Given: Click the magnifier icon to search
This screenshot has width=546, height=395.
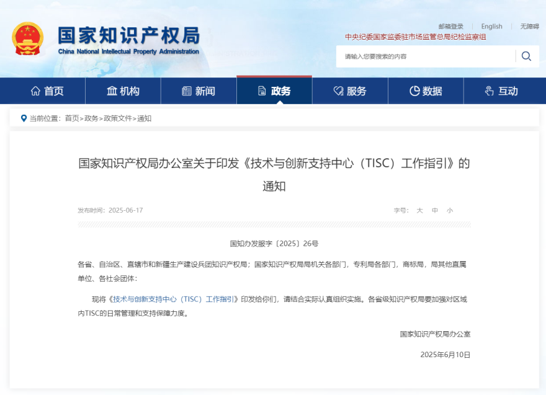Looking at the screenshot, I should 526,56.
